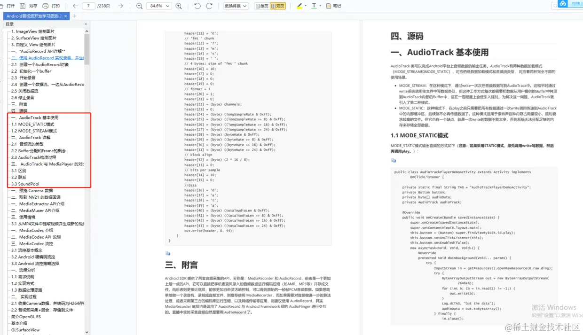Open '二、MediaMuxer API介绍' entry

tap(35, 210)
